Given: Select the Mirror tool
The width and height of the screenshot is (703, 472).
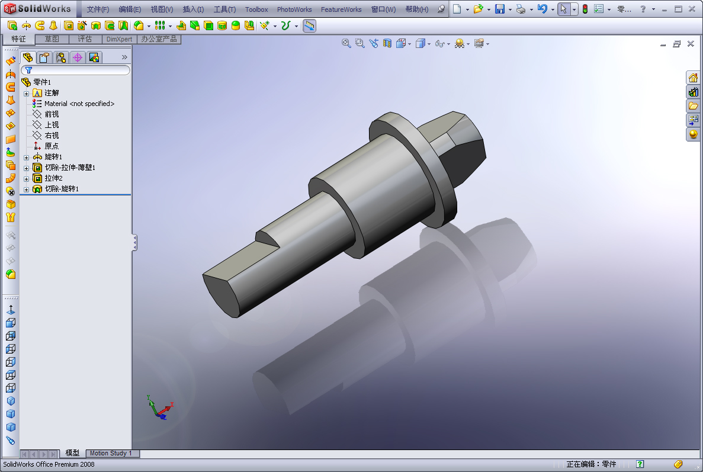Looking at the screenshot, I should pyautogui.click(x=249, y=25).
